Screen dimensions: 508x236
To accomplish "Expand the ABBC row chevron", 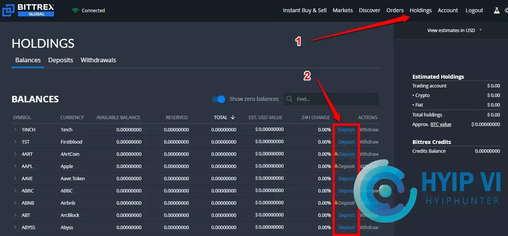I will coord(15,191).
